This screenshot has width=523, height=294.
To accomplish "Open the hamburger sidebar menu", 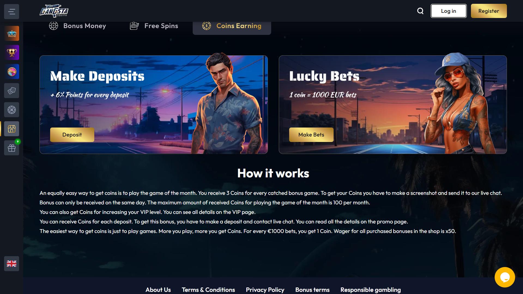I will point(11,11).
